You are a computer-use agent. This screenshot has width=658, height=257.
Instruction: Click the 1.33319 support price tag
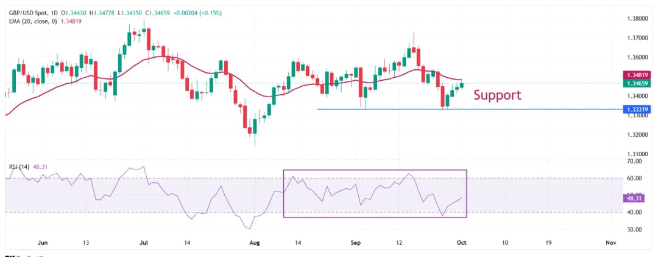coord(638,109)
